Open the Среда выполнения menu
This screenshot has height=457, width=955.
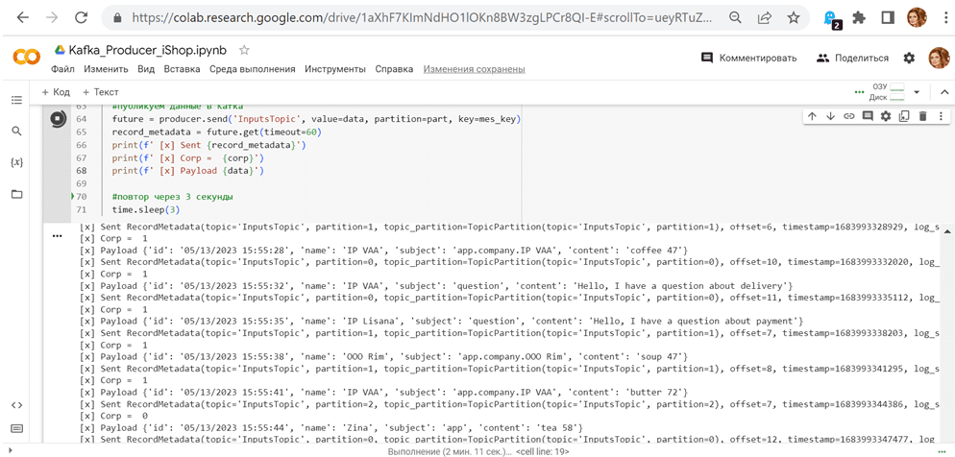point(252,69)
